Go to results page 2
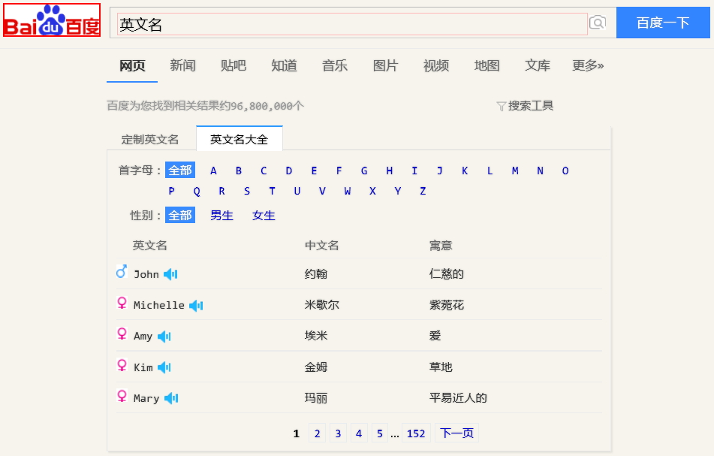This screenshot has height=456, width=714. coord(318,433)
